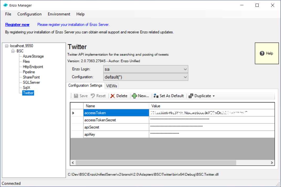Screen dimensions: 281x187
Task: Minimize the Enzo Manager window
Action: tap(242, 5)
